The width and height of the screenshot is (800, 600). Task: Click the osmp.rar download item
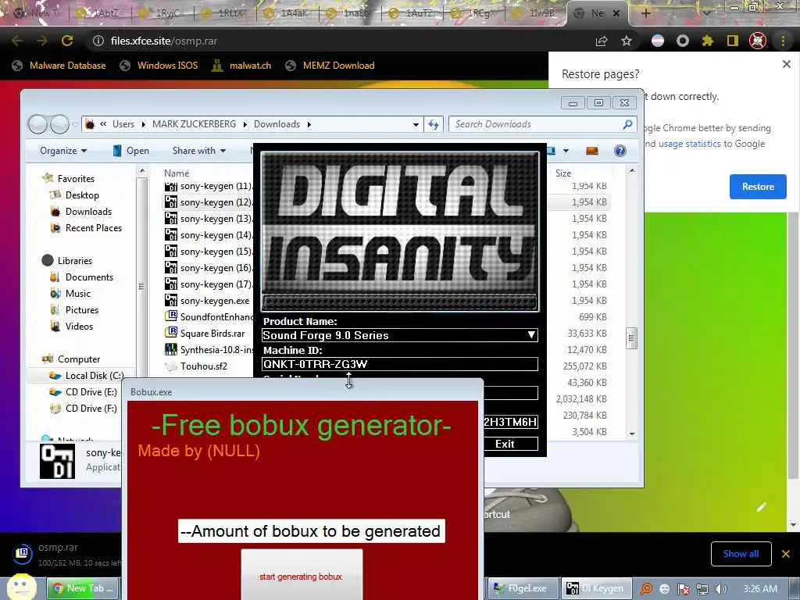point(66,554)
